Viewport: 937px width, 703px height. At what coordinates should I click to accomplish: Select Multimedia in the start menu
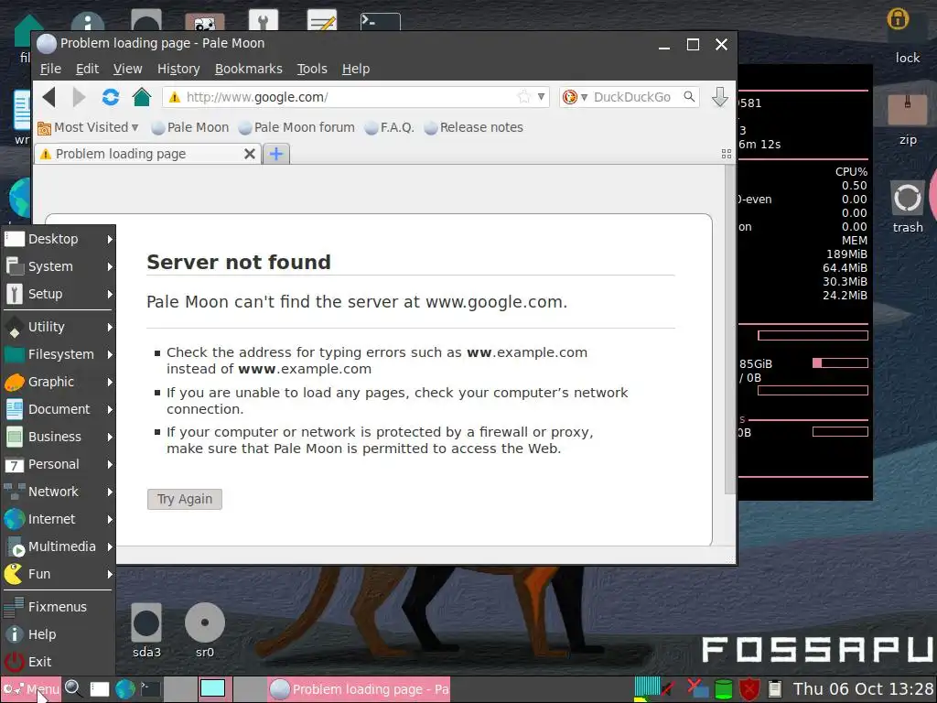[58, 547]
